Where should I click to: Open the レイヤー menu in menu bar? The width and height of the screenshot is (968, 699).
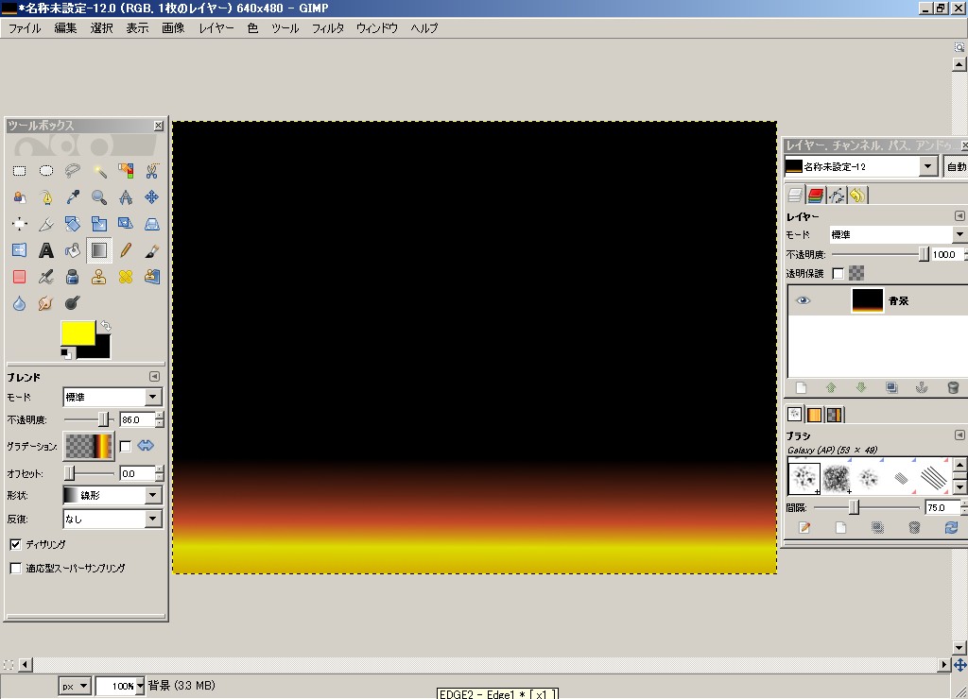coord(216,28)
